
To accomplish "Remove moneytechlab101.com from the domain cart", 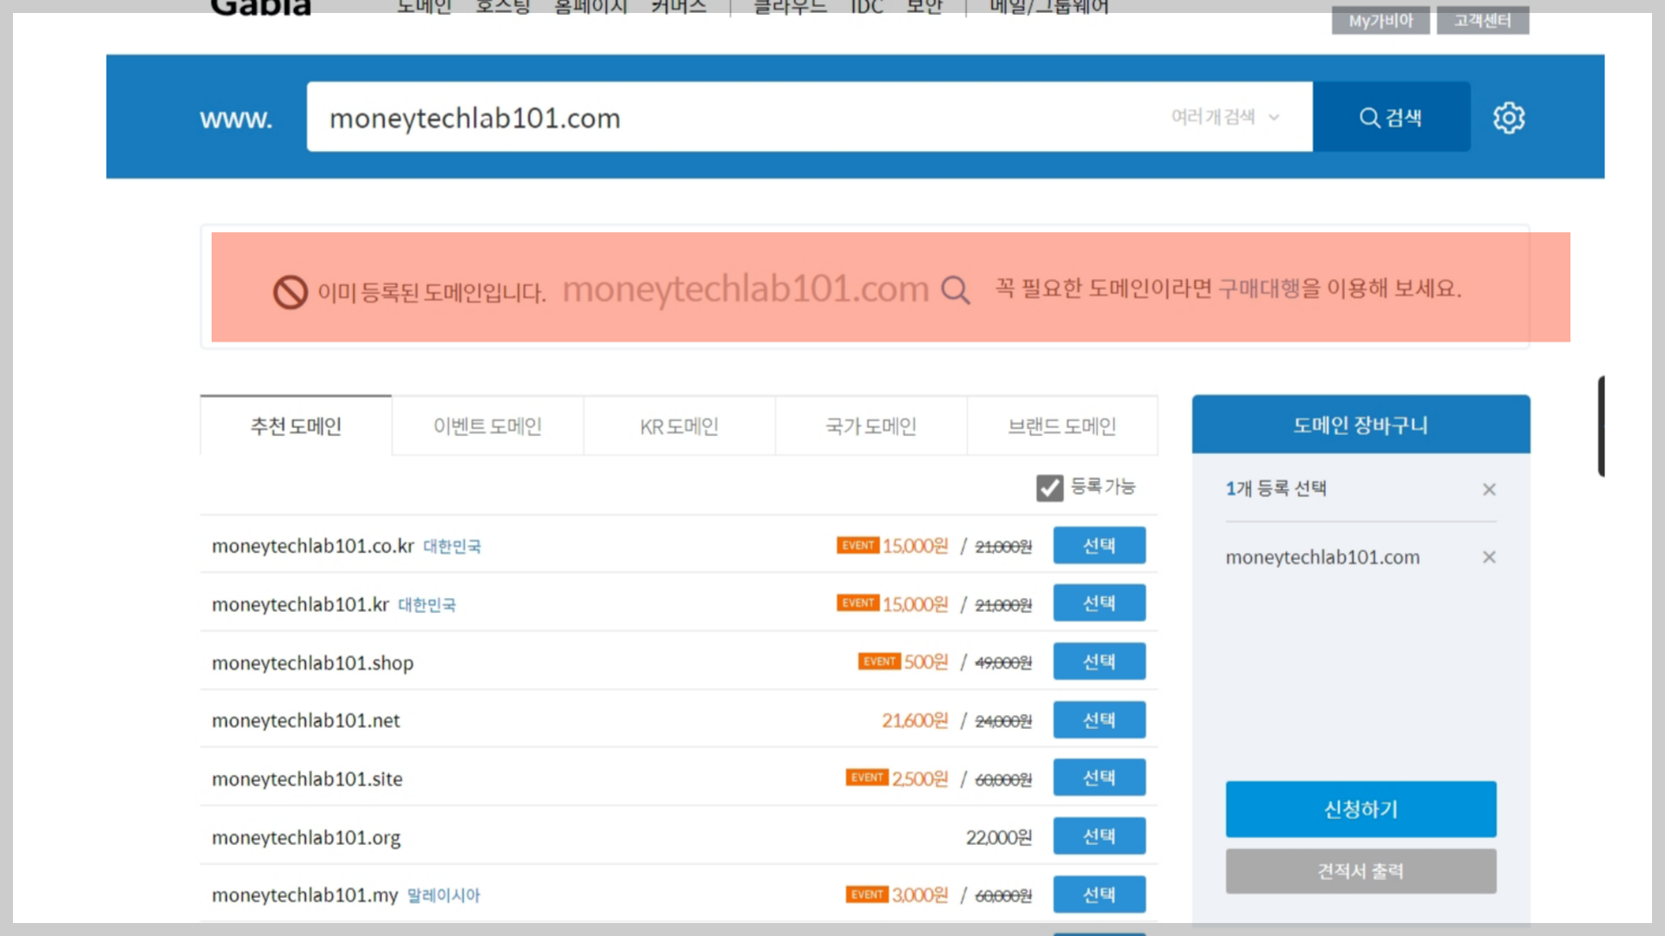I will (1489, 557).
